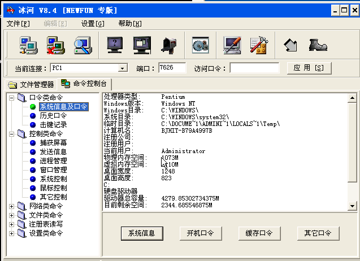
Task: Click the monitor with question mark icon
Action: [x=115, y=45]
